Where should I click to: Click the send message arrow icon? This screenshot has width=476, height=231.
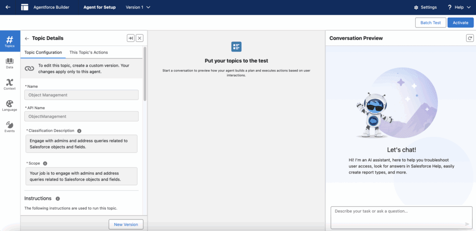tap(467, 224)
